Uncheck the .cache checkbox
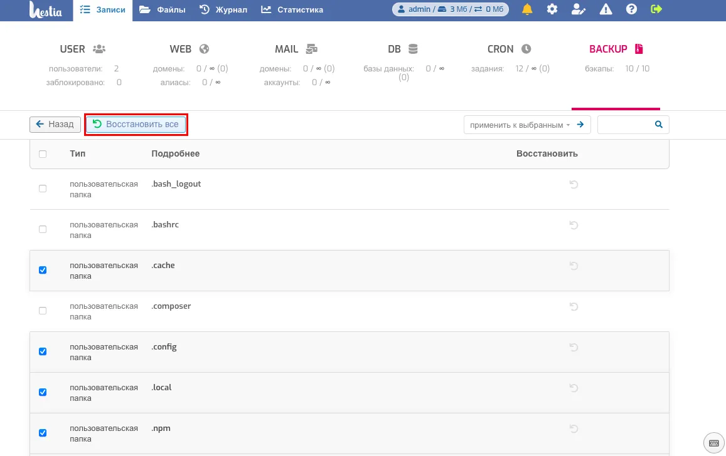Screen dimensions: 726x456 click(43, 270)
